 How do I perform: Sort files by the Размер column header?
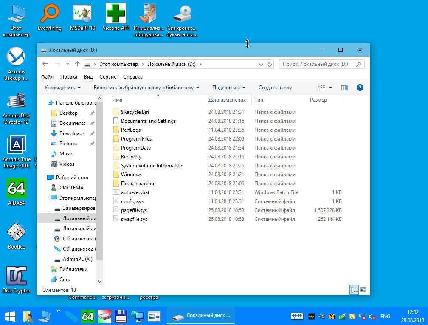pos(318,100)
